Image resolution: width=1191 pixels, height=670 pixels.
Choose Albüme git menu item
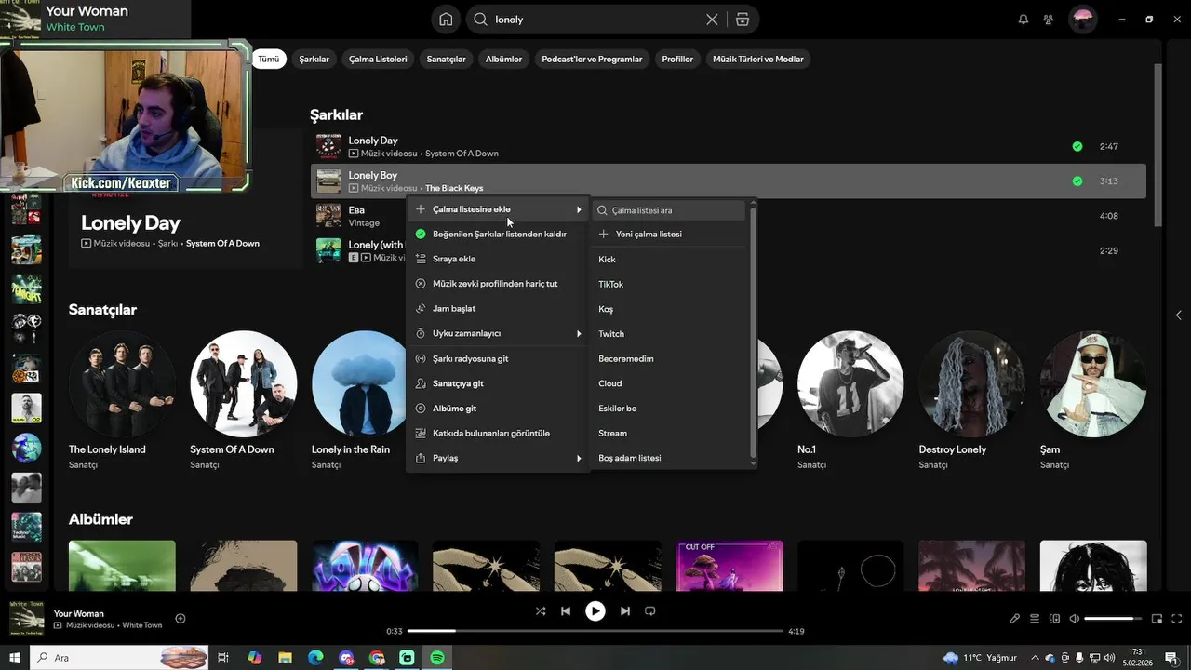498,408
